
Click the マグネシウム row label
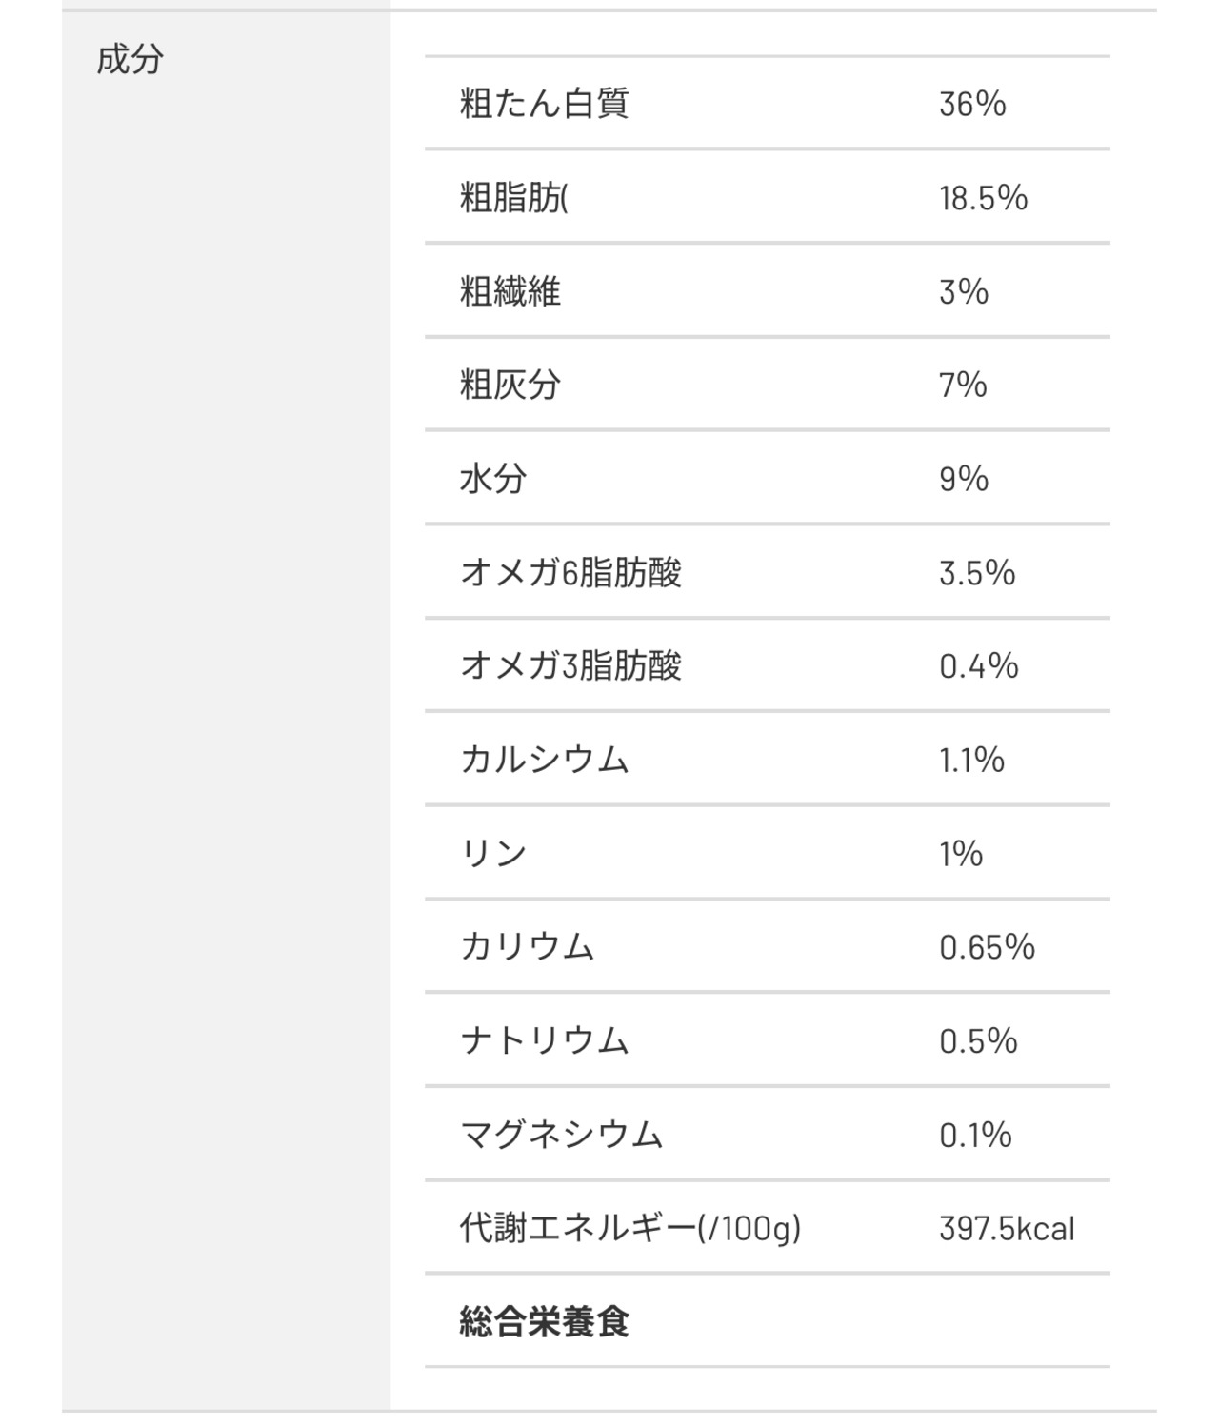click(561, 1134)
